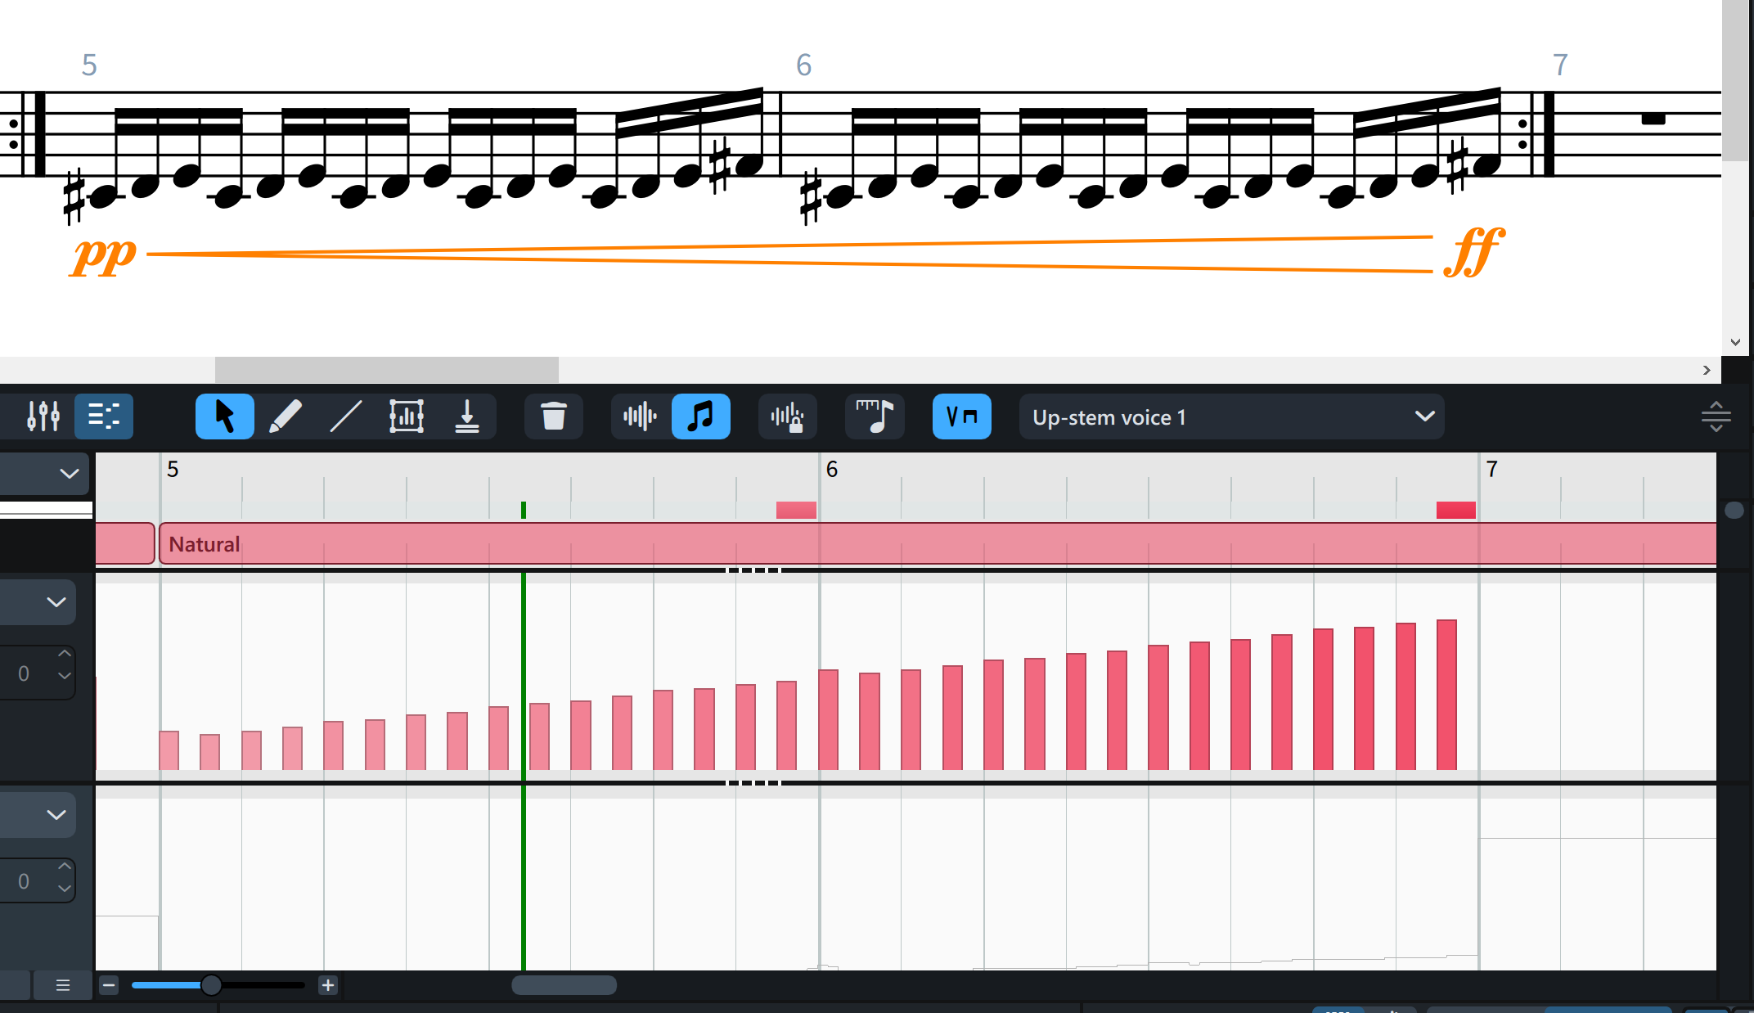Click the rhythmic grid note ruler icon
This screenshot has width=1754, height=1013.
tap(875, 416)
